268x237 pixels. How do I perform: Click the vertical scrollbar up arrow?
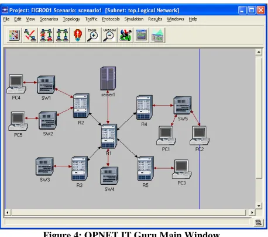(x=259, y=52)
